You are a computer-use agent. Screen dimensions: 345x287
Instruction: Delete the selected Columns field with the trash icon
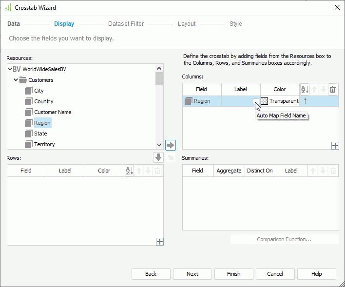coord(333,89)
